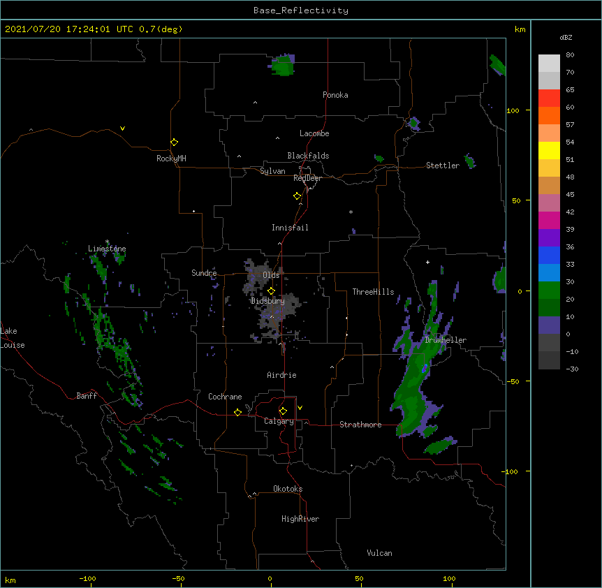Click the yellow marker between Olds and Didsbury
602x588 pixels.
click(271, 291)
